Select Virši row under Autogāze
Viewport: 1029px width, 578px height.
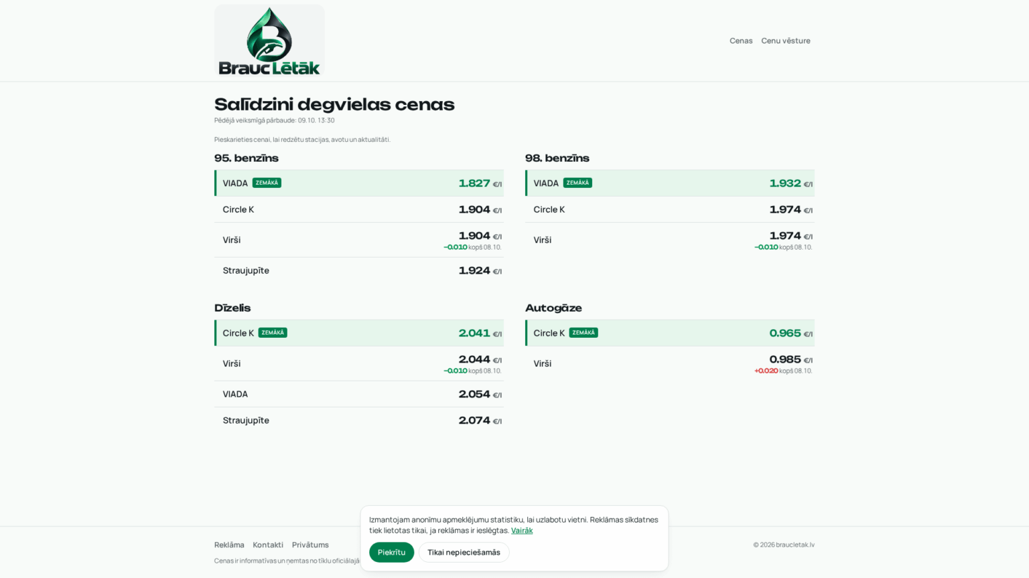pos(670,363)
